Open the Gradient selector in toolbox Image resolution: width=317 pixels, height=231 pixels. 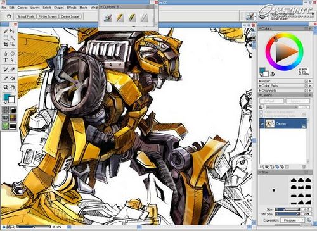(13, 109)
